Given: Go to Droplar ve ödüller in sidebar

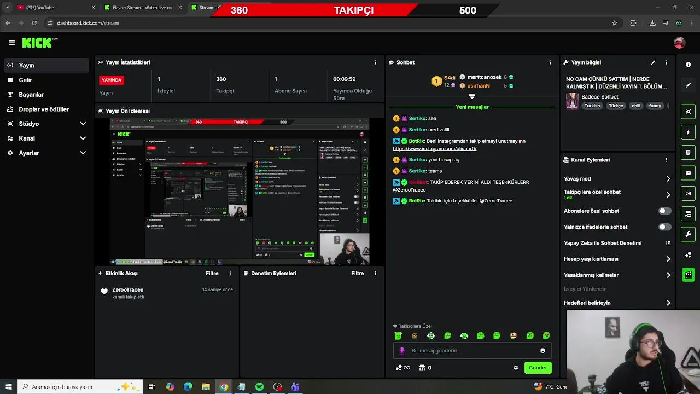Looking at the screenshot, I should coord(46,109).
